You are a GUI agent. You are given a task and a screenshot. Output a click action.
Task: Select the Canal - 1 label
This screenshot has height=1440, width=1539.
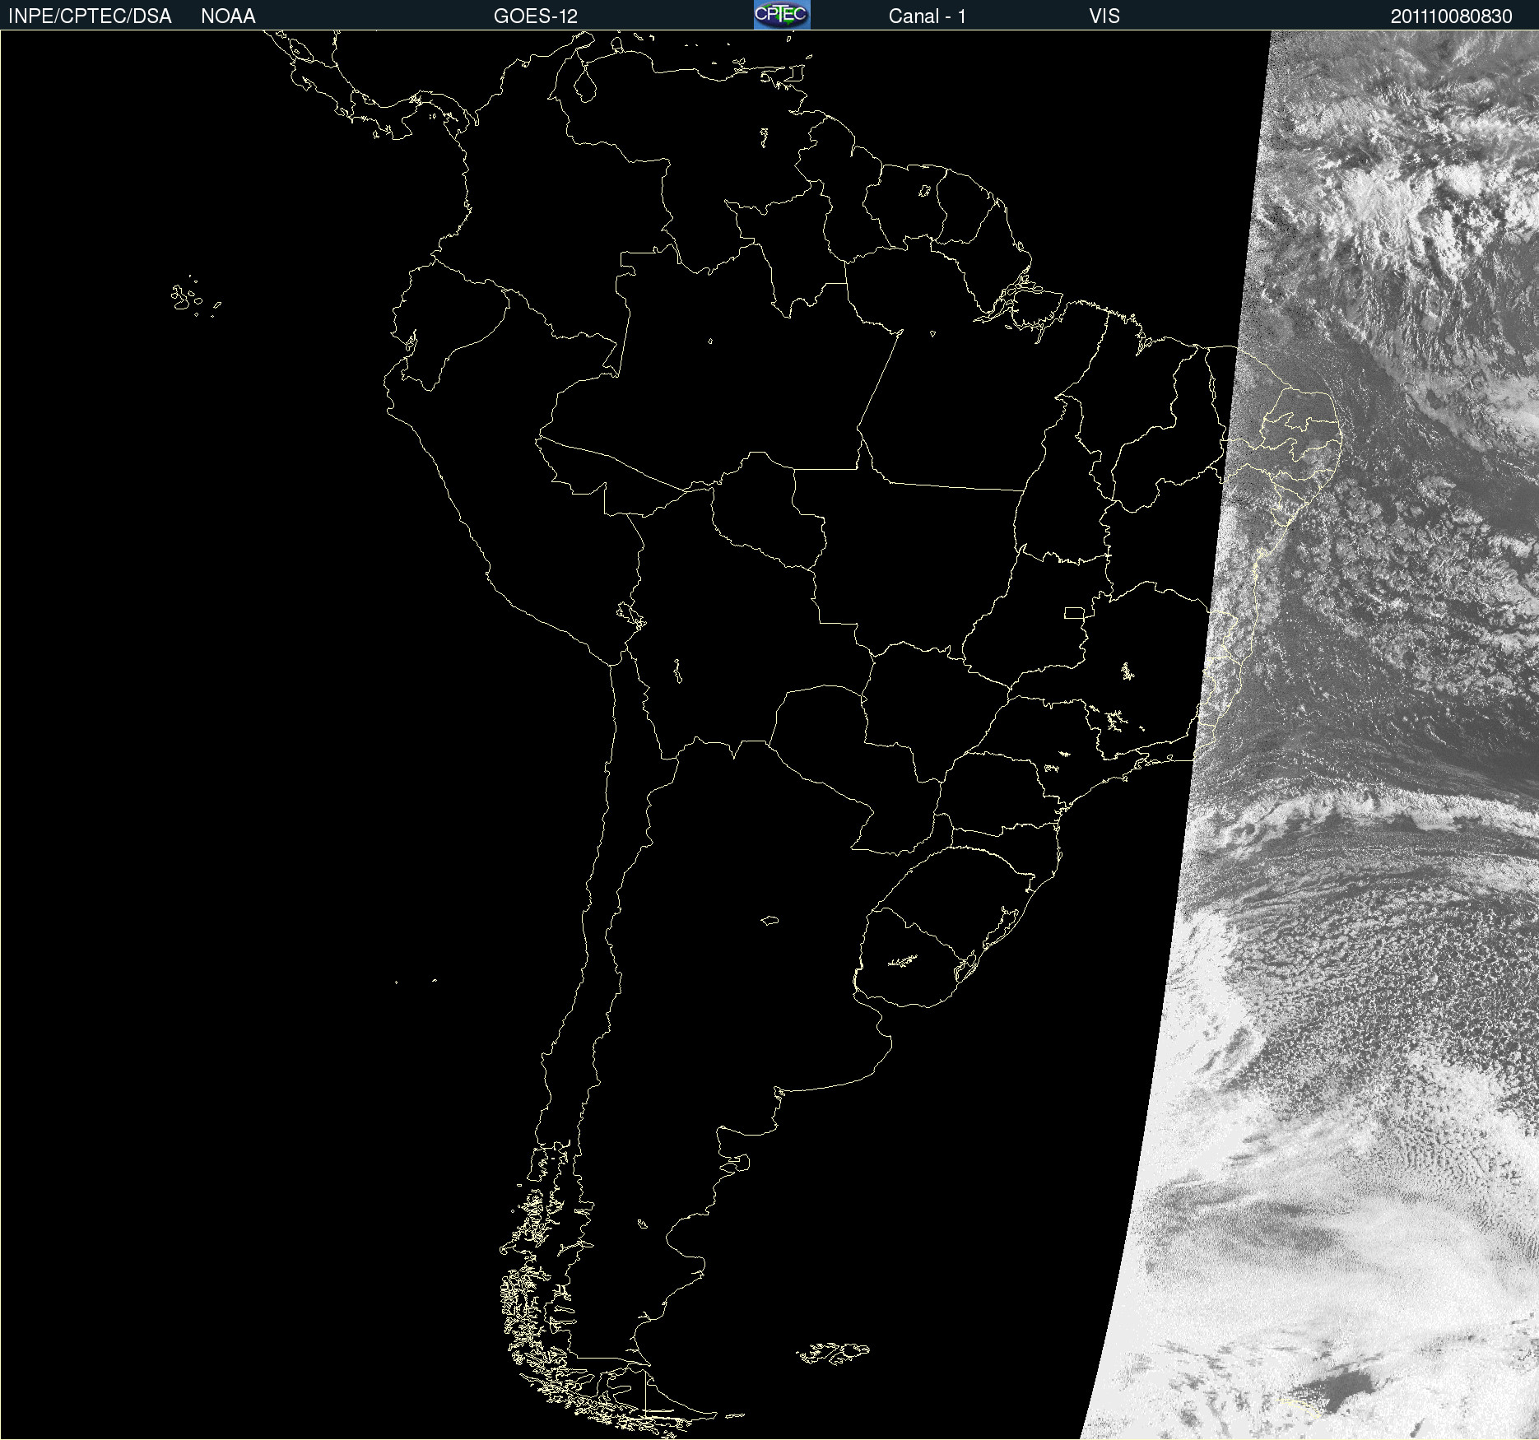[x=928, y=16]
